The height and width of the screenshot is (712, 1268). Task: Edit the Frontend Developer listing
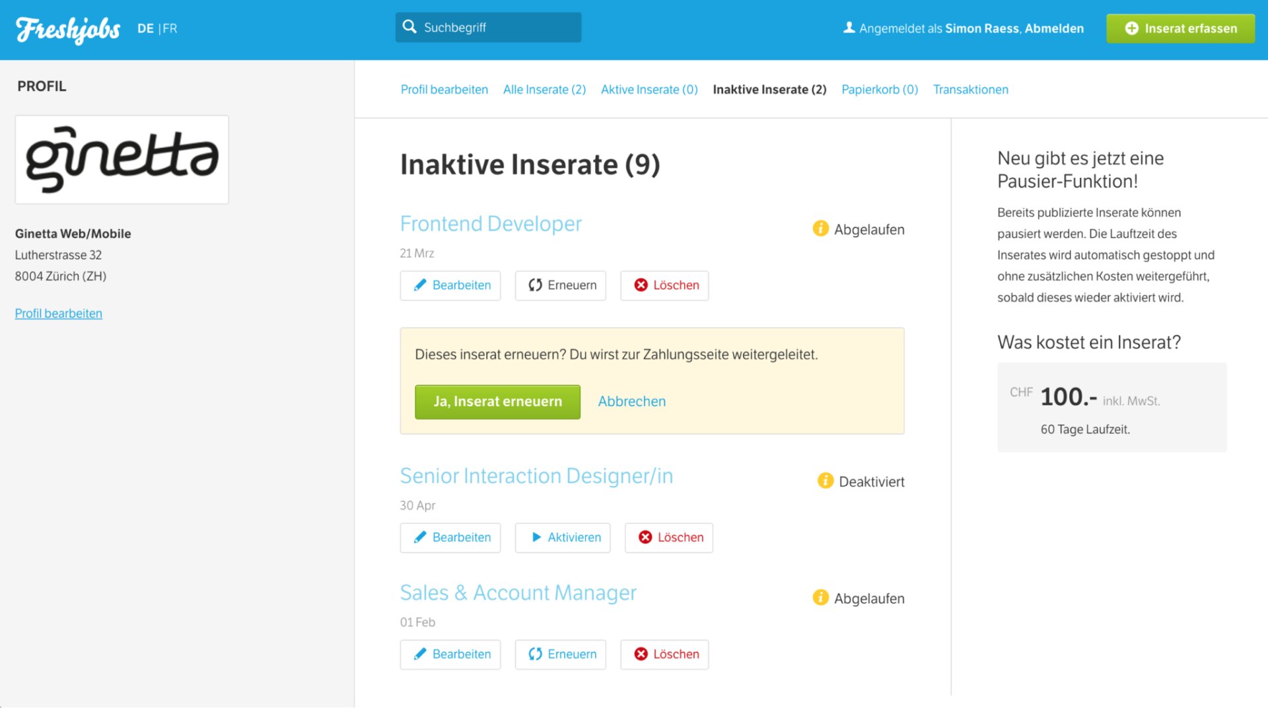450,285
